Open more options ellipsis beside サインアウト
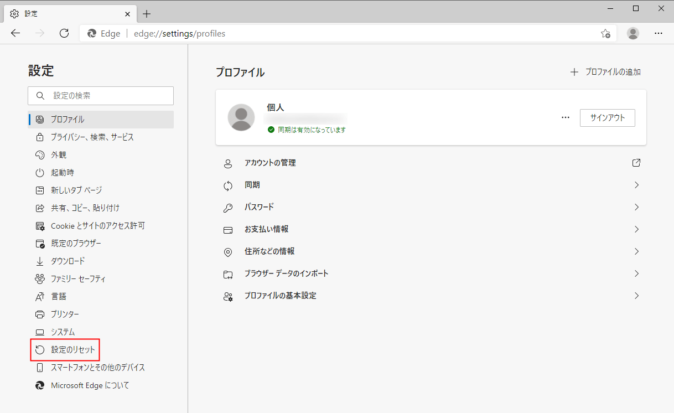 (565, 117)
